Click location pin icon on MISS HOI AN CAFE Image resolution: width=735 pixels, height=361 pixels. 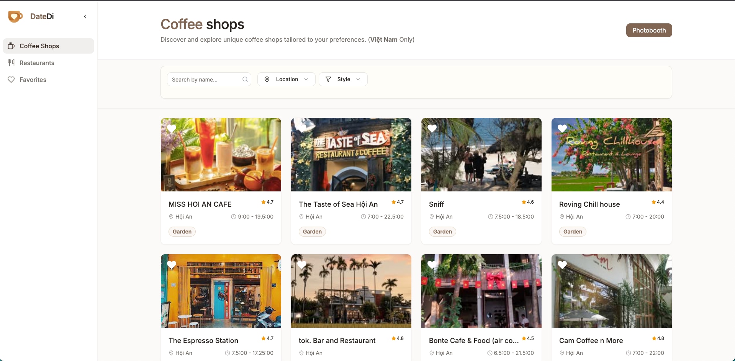(171, 217)
